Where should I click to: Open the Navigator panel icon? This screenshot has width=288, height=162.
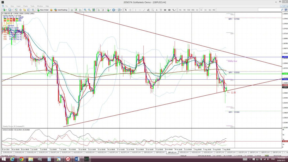click(x=24, y=10)
